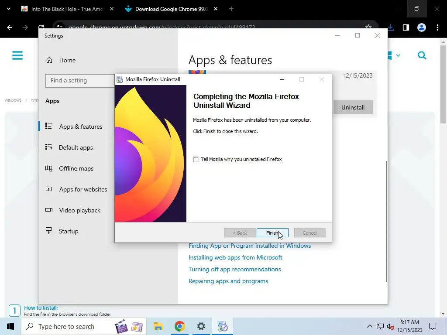Screen dimensions: 447x335
Task: Open Apps for websites settings page
Action: pyautogui.click(x=83, y=189)
